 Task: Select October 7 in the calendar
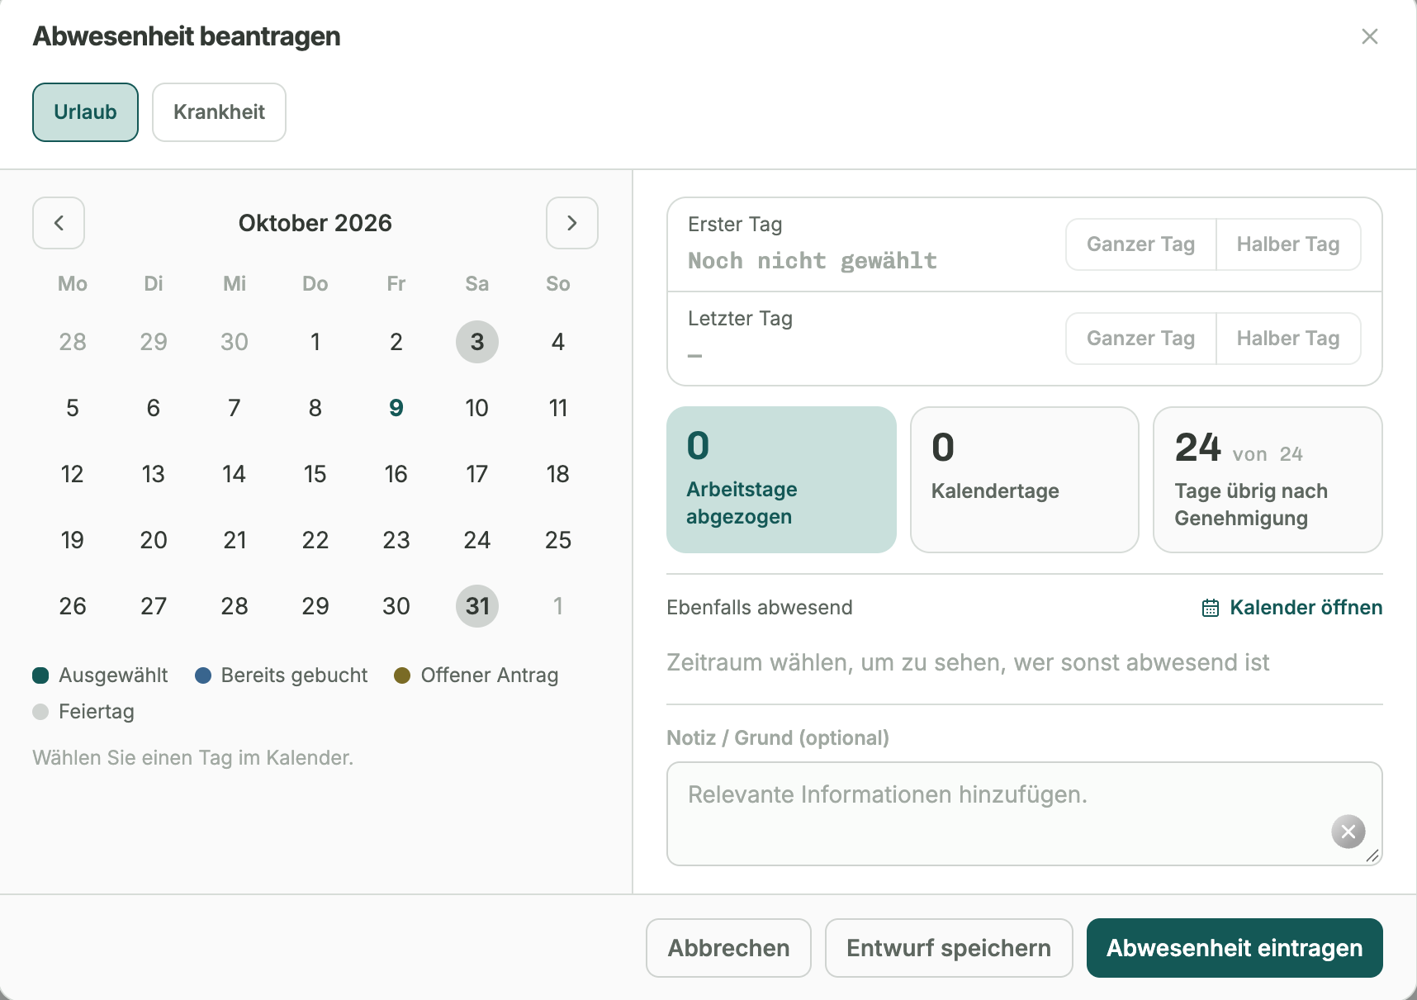pyautogui.click(x=235, y=408)
